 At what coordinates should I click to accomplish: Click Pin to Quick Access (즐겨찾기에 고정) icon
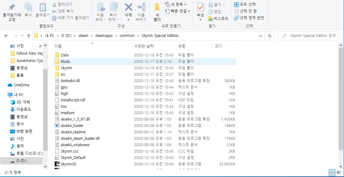click(x=12, y=7)
